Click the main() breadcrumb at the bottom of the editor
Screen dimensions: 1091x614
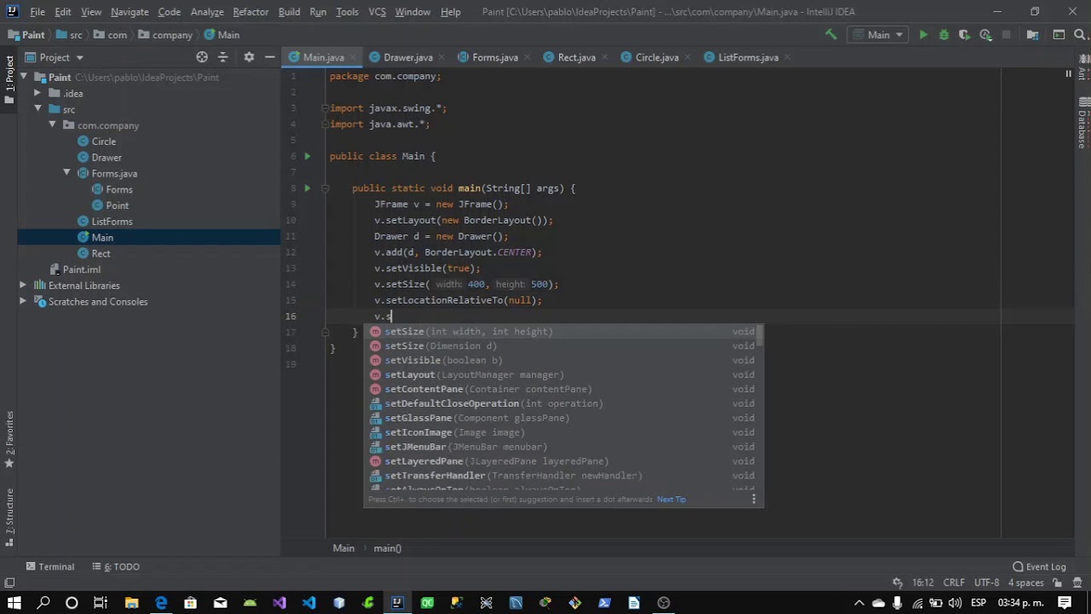pyautogui.click(x=387, y=548)
